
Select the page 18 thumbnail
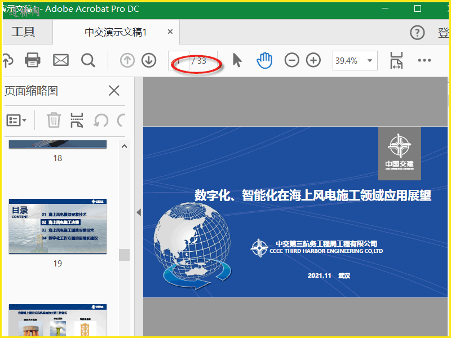pyautogui.click(x=58, y=144)
